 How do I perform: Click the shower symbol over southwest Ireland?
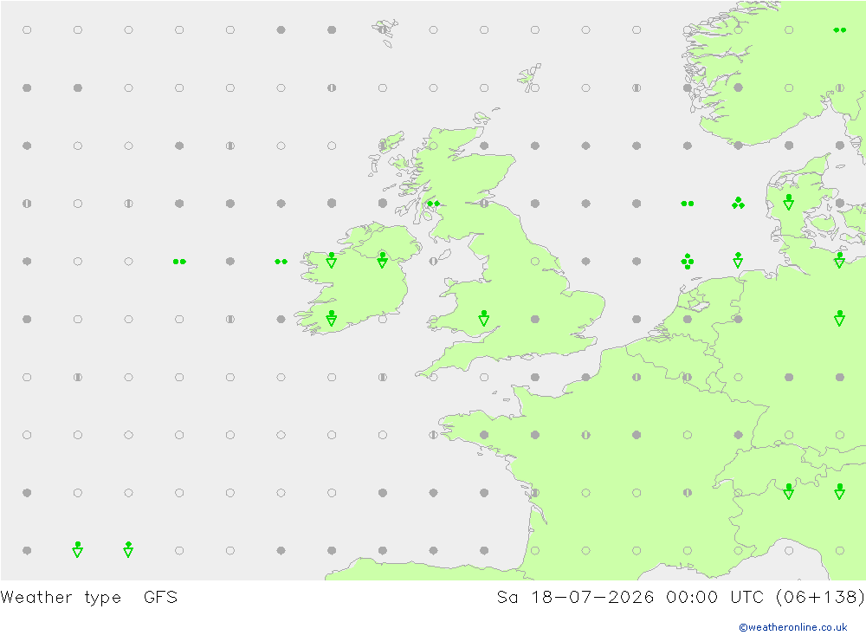tap(332, 318)
